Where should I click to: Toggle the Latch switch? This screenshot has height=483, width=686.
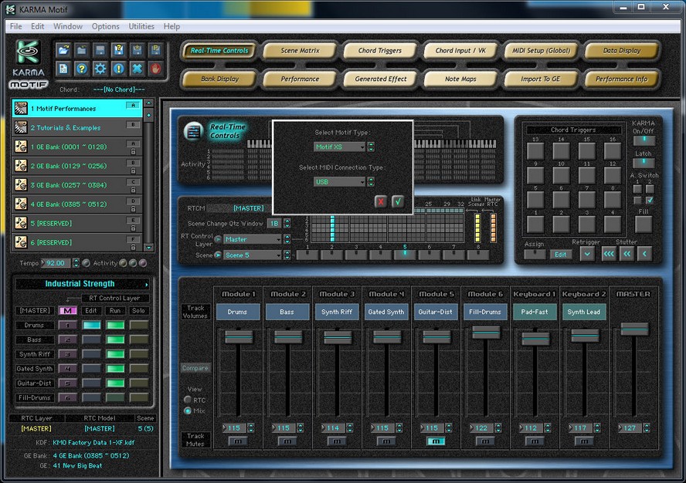click(x=643, y=163)
